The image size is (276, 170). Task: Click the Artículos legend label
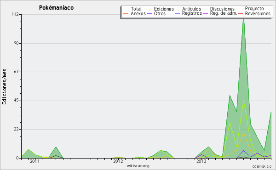click(191, 9)
